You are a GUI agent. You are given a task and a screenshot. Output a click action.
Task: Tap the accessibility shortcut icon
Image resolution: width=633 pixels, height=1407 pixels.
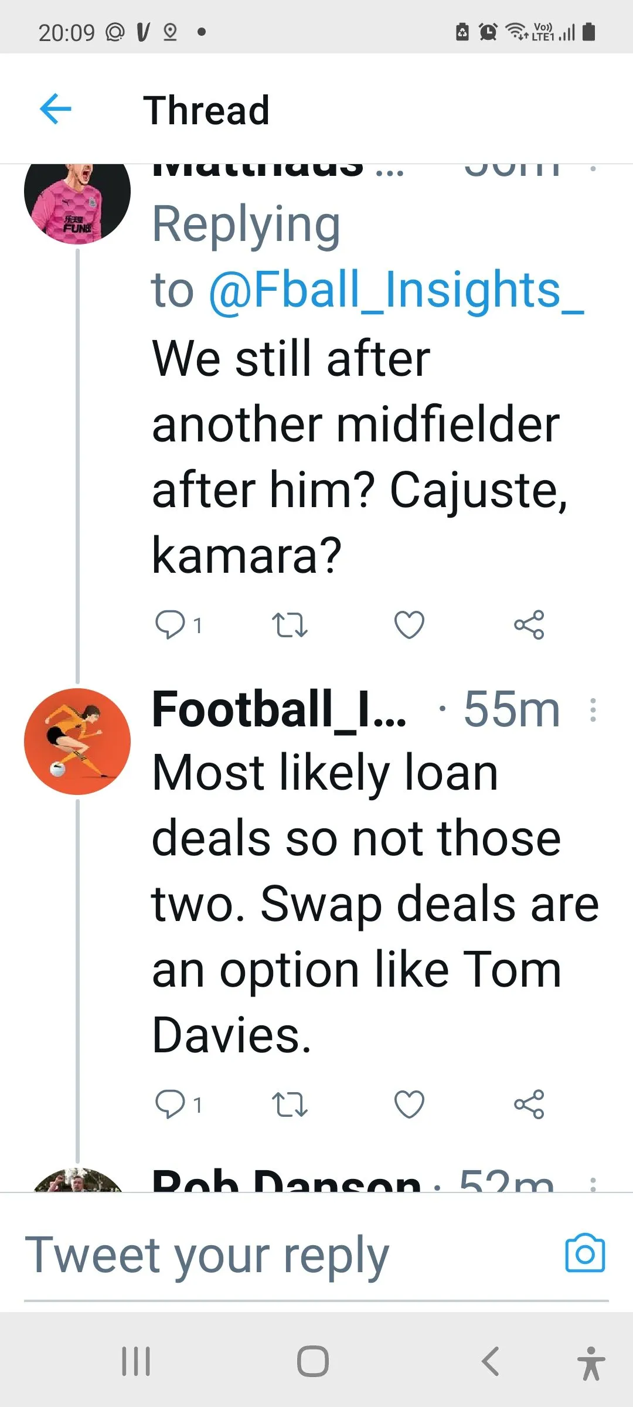(x=591, y=1362)
